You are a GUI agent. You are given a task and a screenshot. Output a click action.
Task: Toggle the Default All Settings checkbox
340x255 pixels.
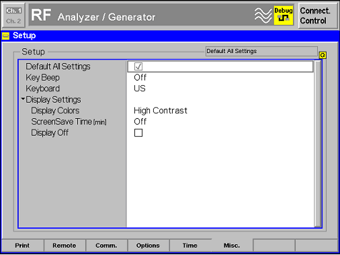coord(138,66)
